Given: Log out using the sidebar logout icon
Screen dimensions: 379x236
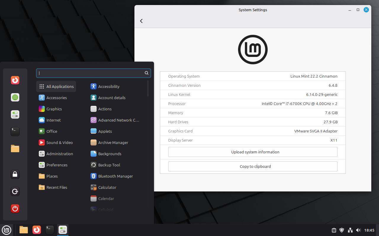Looking at the screenshot, I should (15, 191).
